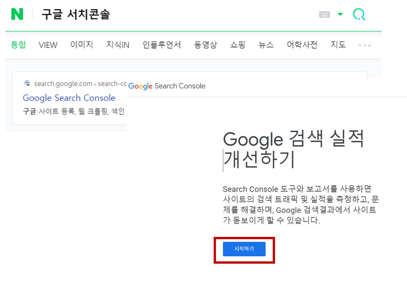
Task: Open the on-screen keyboard icon
Action: point(324,14)
